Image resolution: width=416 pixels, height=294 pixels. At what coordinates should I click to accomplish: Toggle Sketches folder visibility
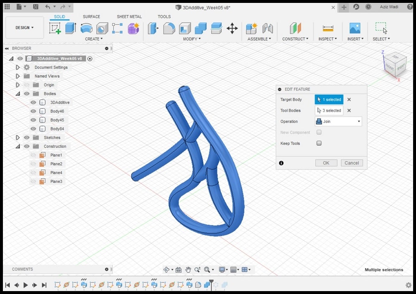pyautogui.click(x=26, y=137)
